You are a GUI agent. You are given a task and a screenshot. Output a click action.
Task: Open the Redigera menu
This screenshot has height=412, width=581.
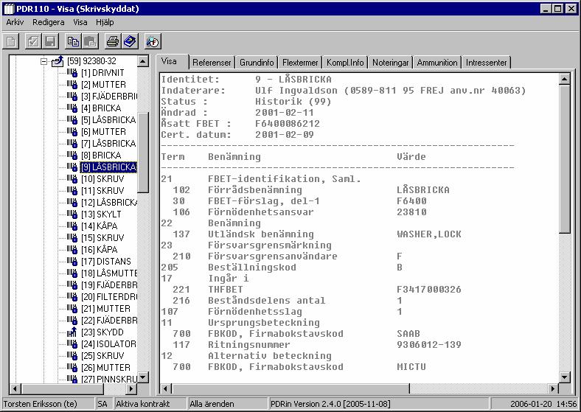coord(48,22)
